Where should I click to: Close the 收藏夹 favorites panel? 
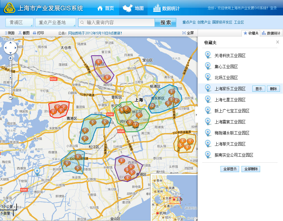277,42
